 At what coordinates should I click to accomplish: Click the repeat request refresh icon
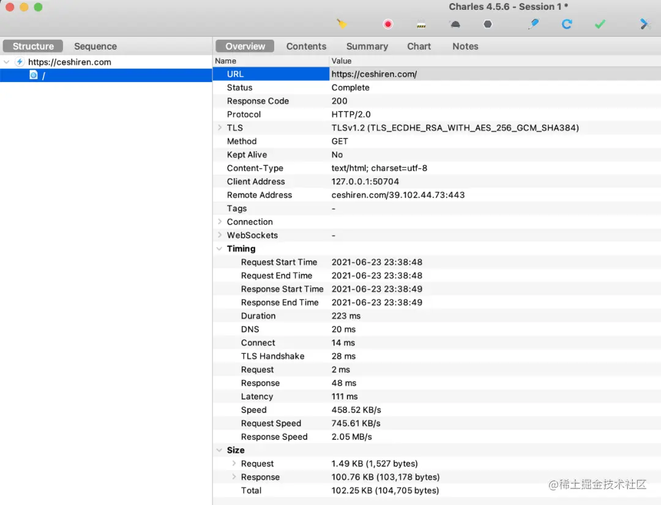567,24
